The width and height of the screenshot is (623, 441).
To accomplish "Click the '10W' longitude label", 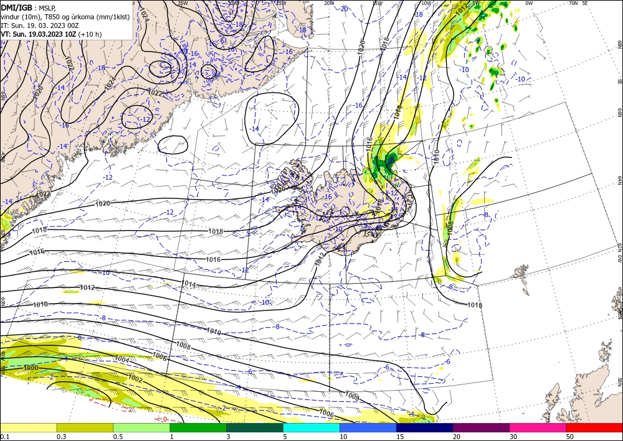I will [426, 3].
